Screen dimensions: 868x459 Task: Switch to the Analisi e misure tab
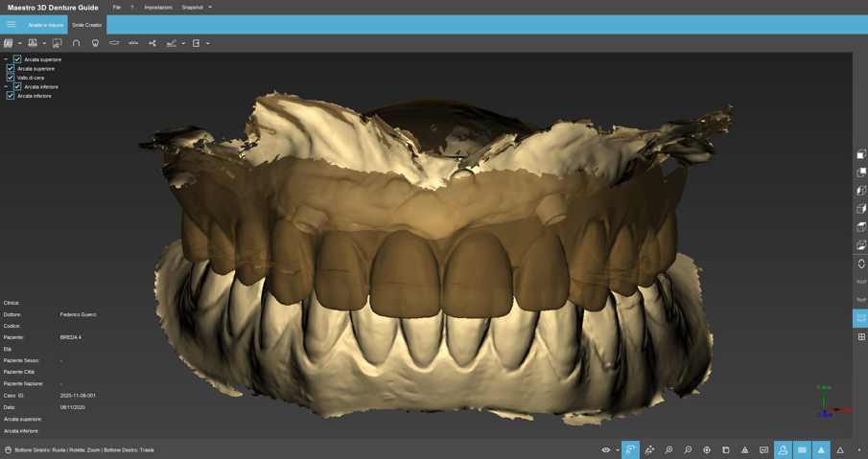[46, 25]
